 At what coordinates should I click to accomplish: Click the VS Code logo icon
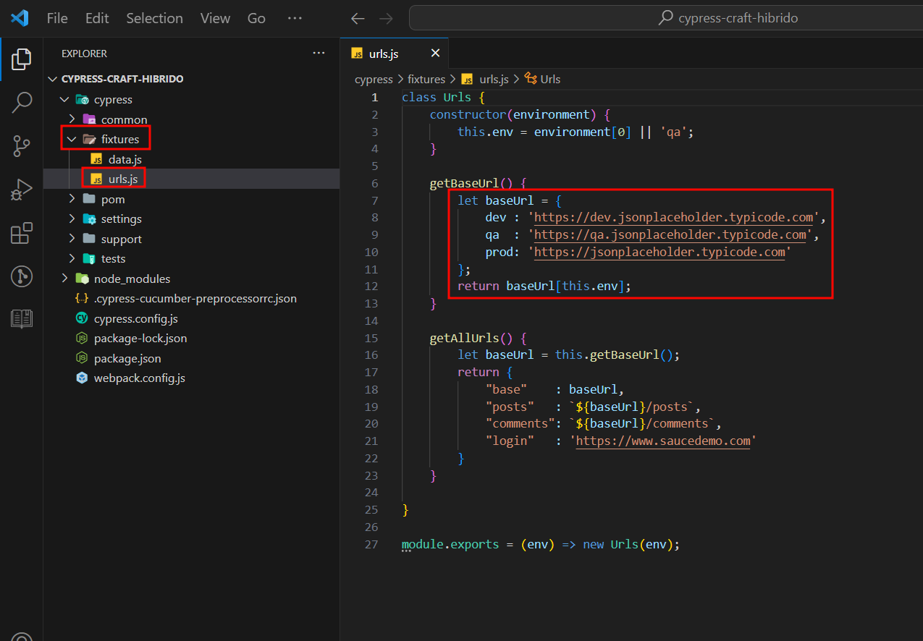pyautogui.click(x=20, y=18)
